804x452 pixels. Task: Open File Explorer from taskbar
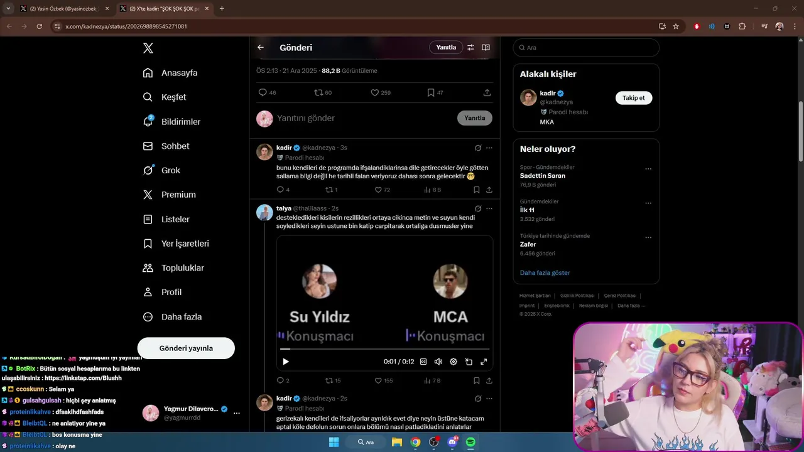tap(397, 442)
